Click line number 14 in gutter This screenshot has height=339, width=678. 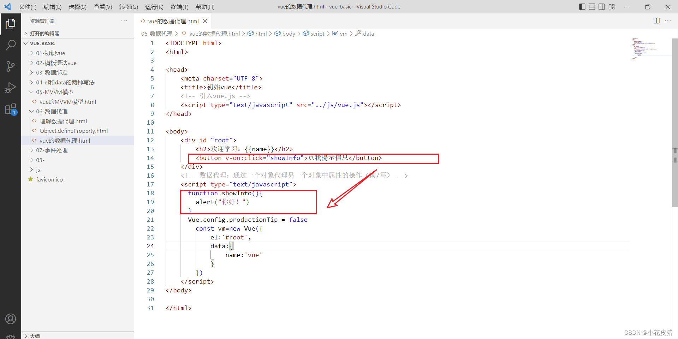click(x=150, y=158)
